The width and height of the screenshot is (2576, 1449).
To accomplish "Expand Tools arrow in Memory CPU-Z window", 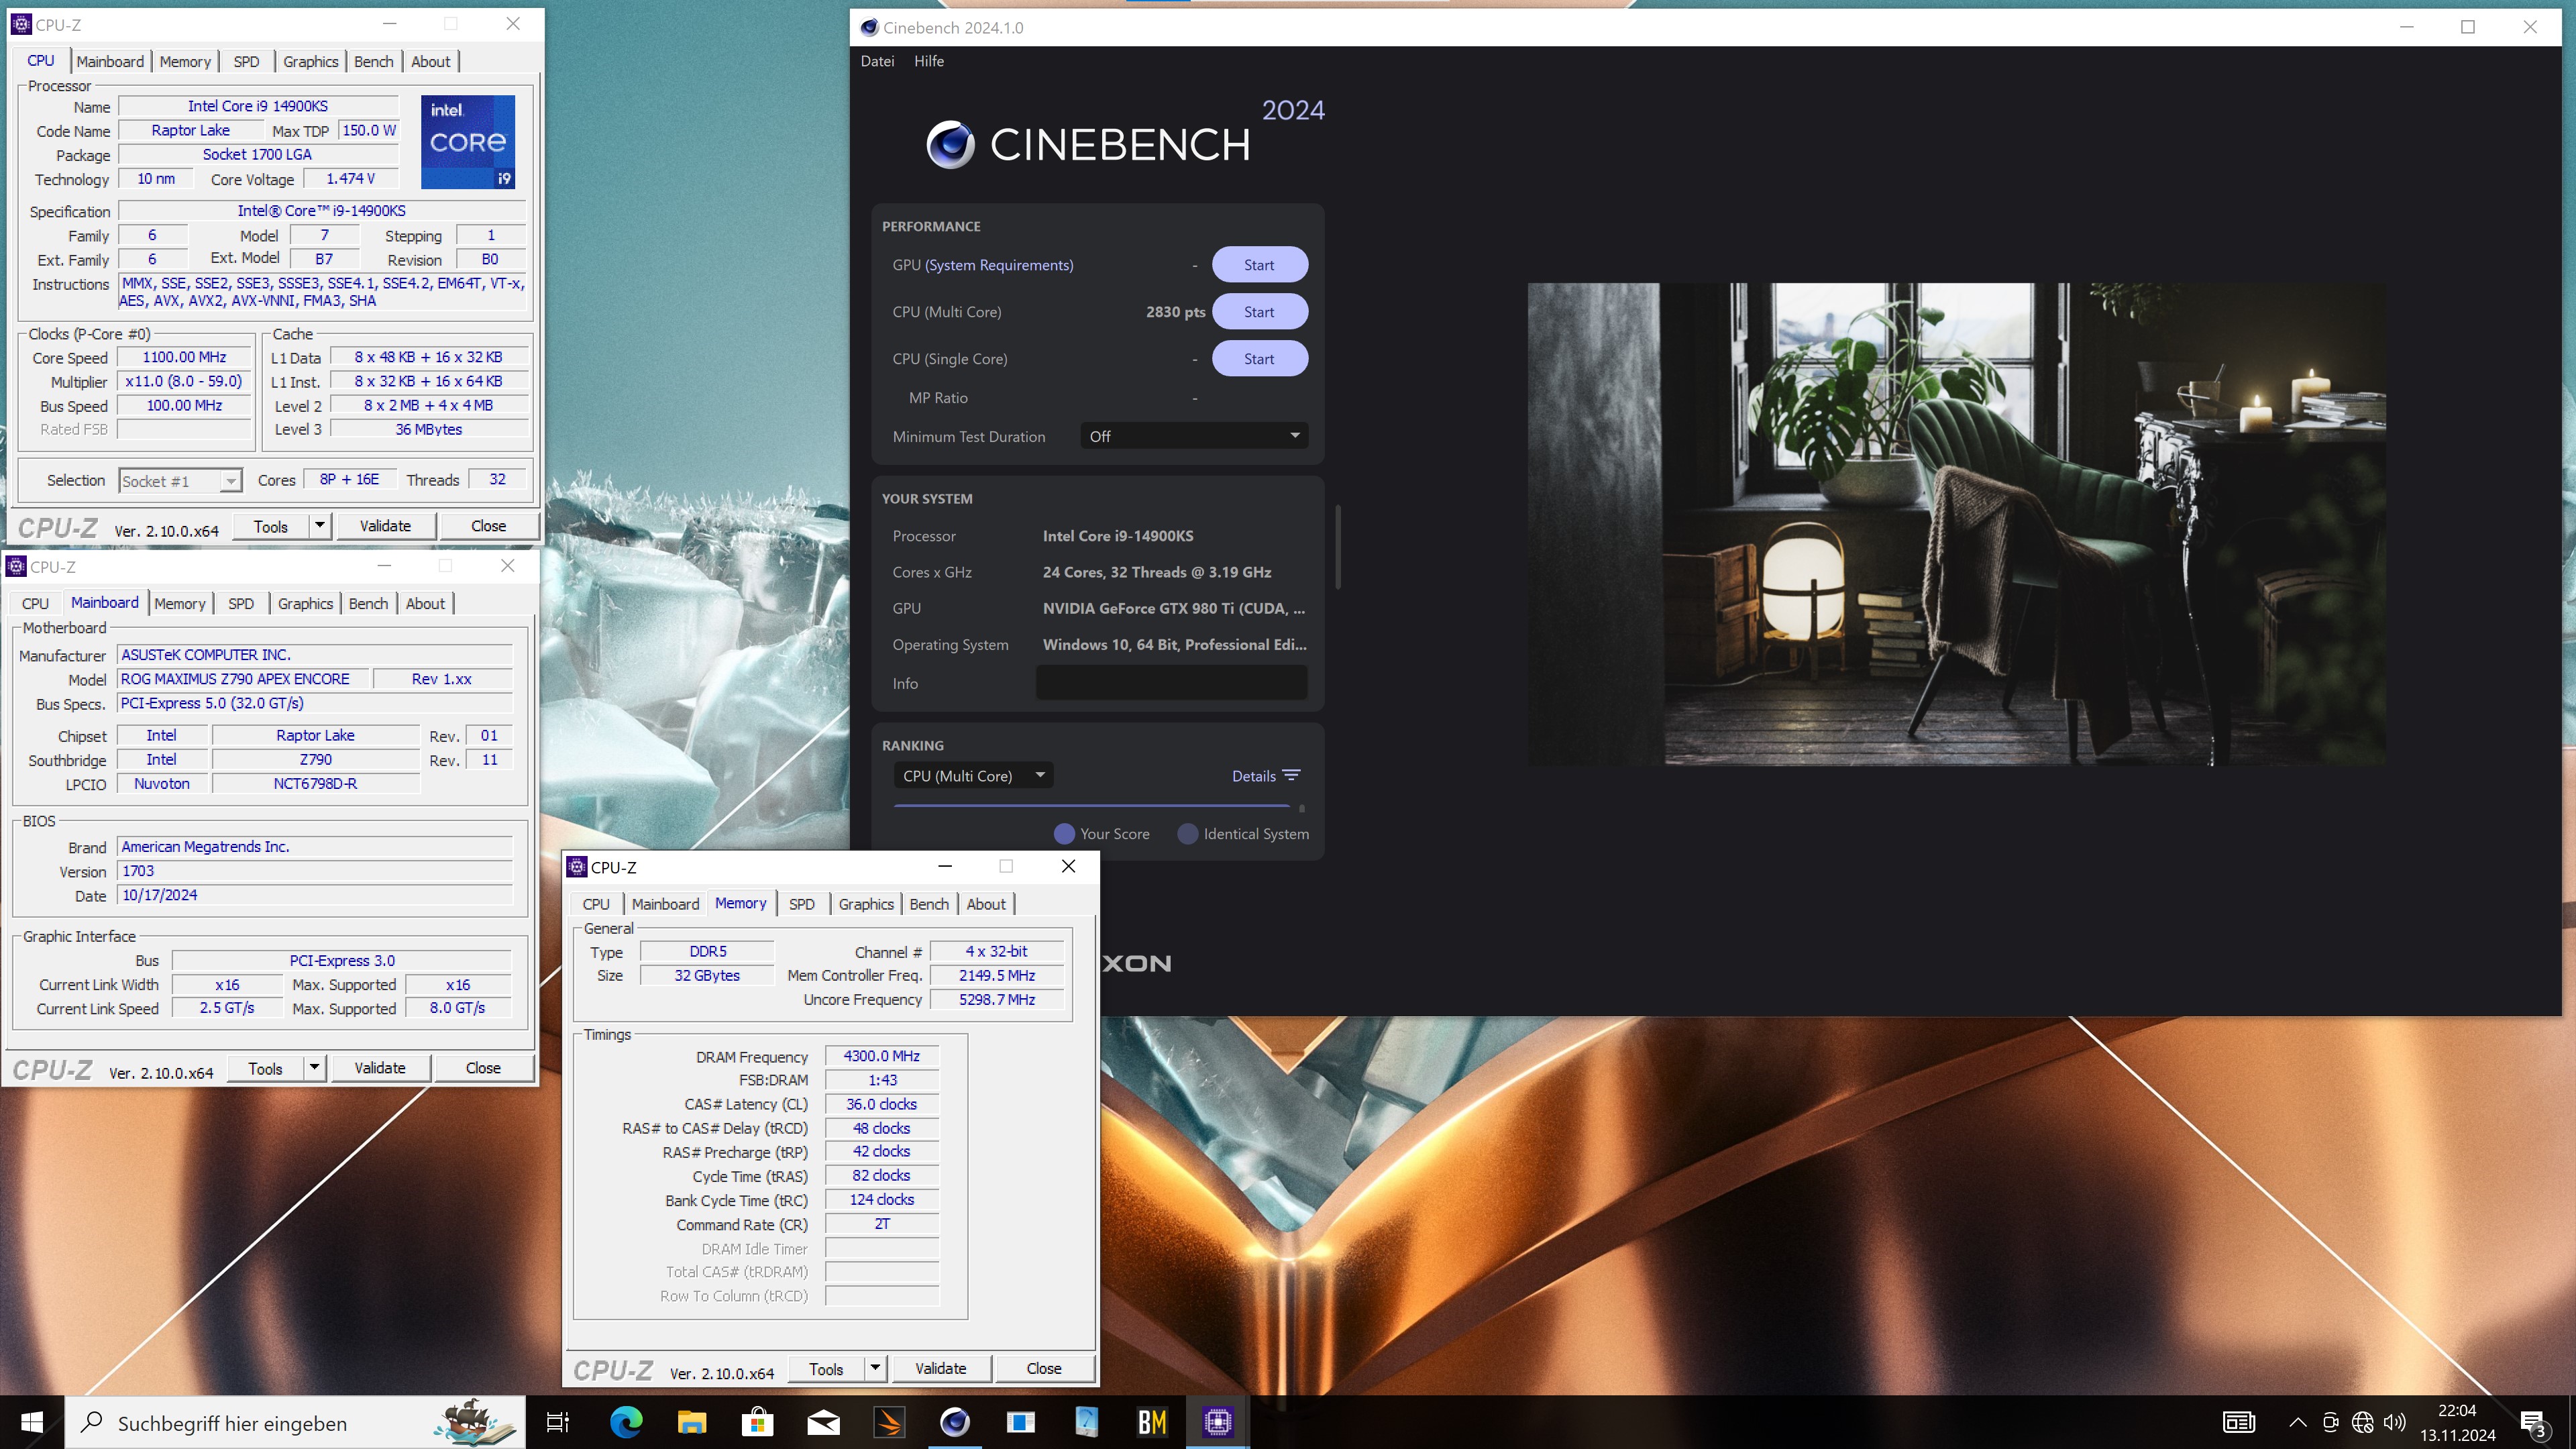I will pos(876,1367).
